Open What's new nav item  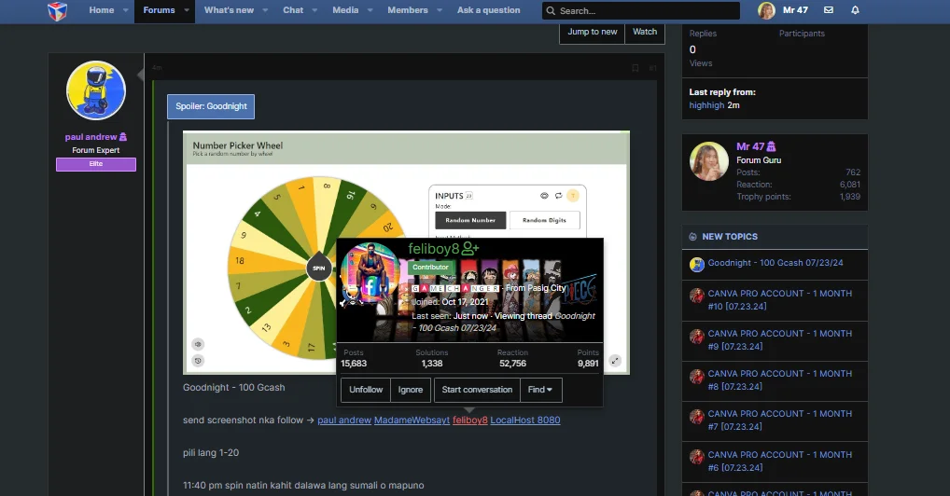229,10
